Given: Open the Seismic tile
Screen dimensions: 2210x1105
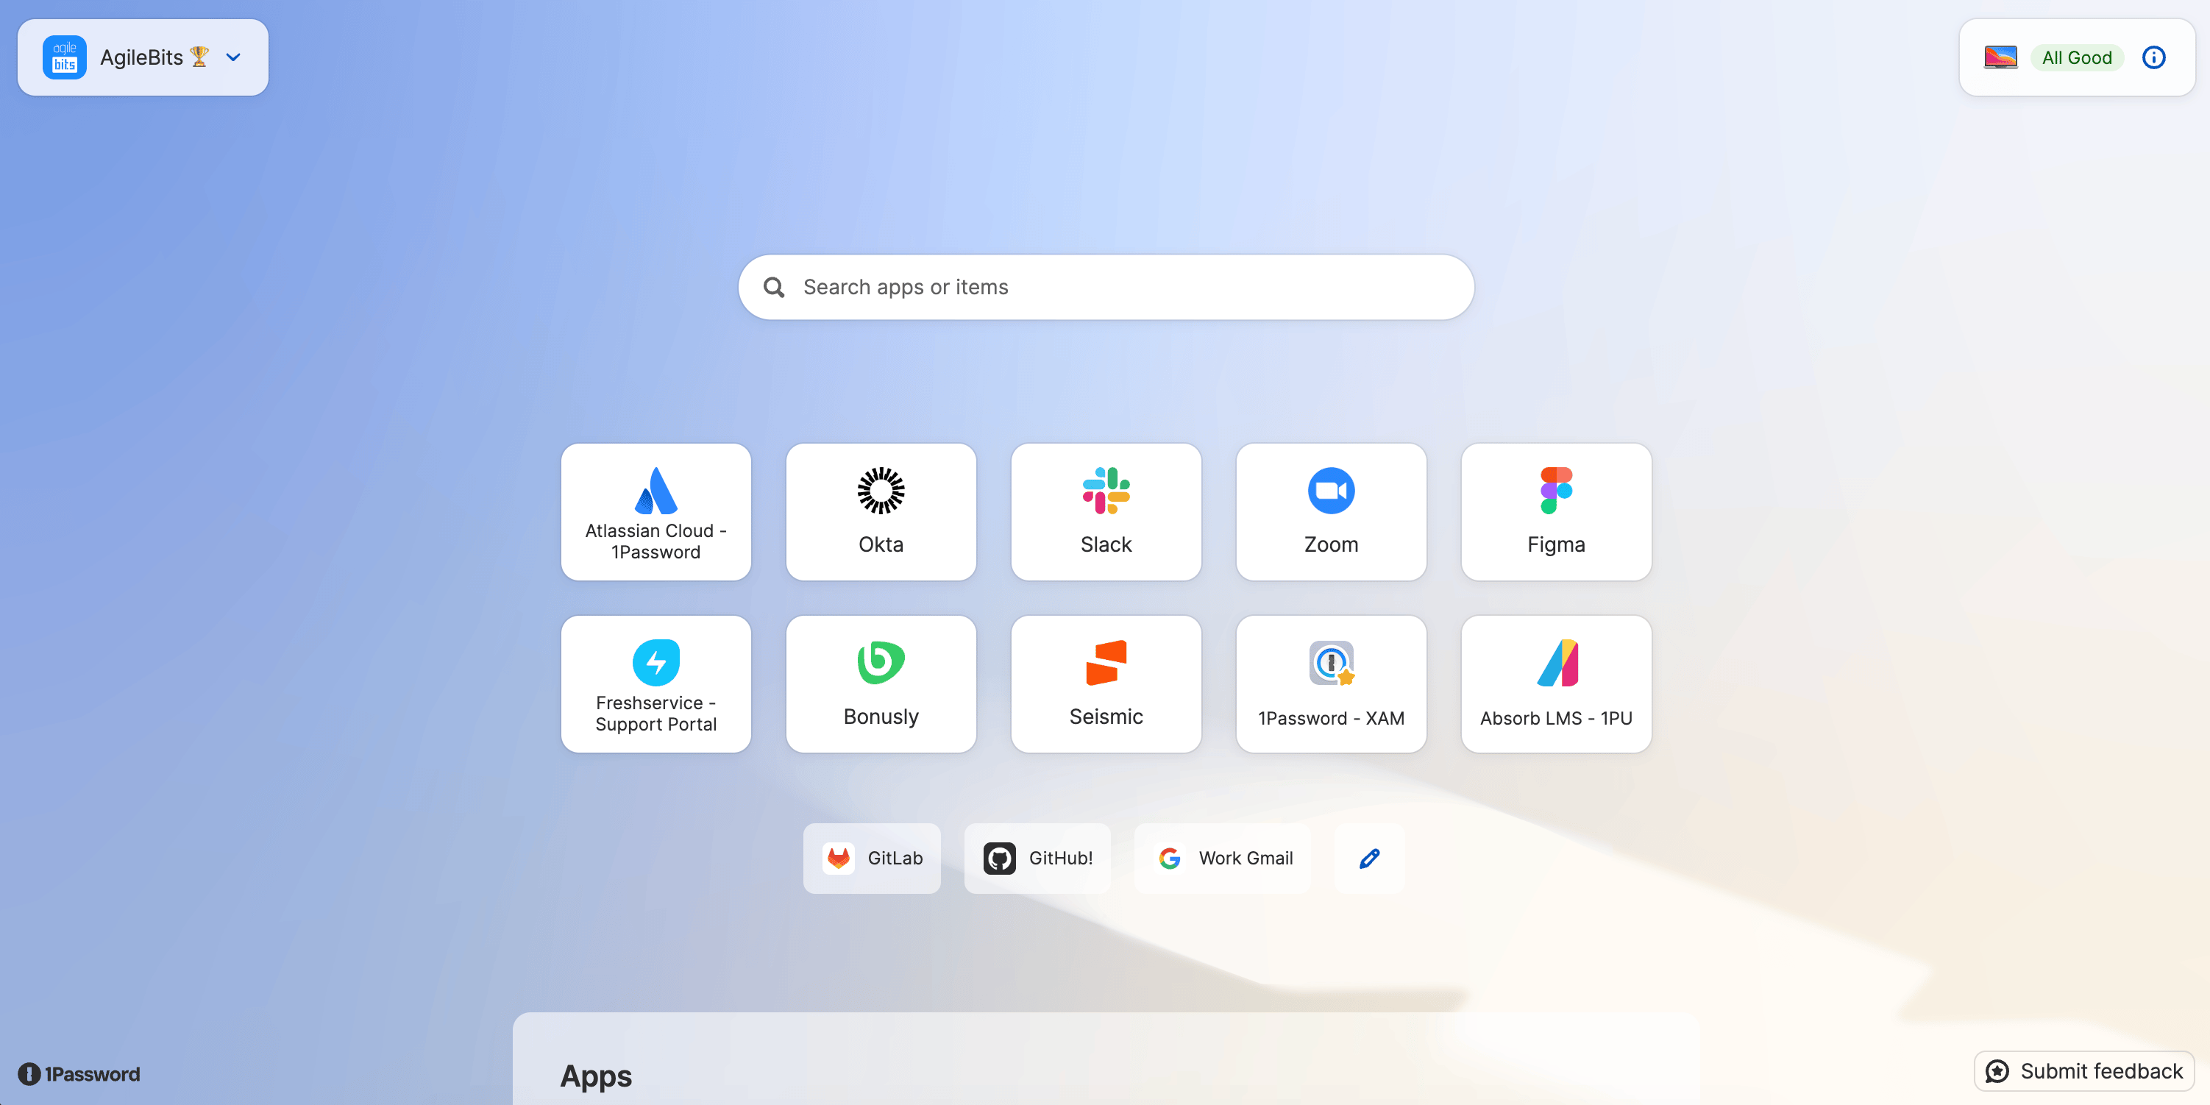Looking at the screenshot, I should [x=1105, y=683].
